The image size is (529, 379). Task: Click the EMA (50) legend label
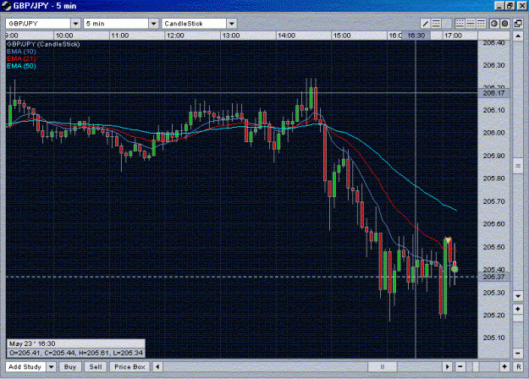(21, 66)
